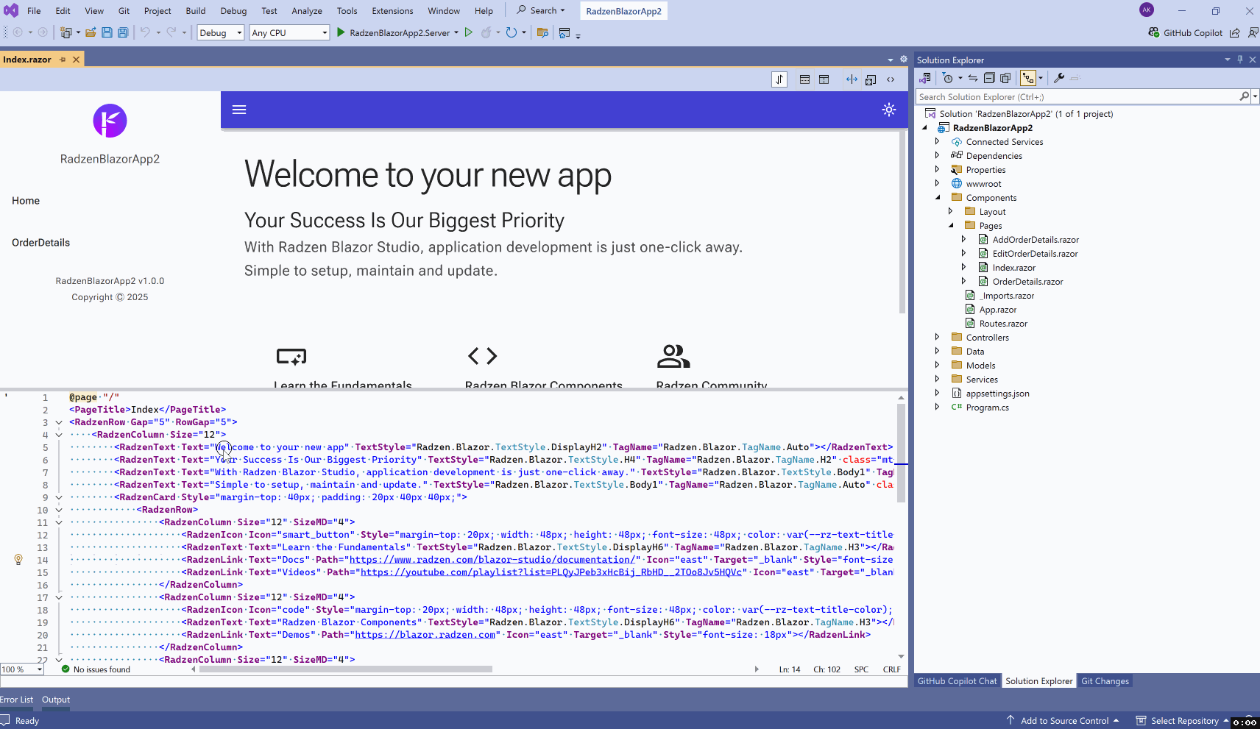Open the Extensions menu
Screen dimensions: 1260x729
(392, 11)
